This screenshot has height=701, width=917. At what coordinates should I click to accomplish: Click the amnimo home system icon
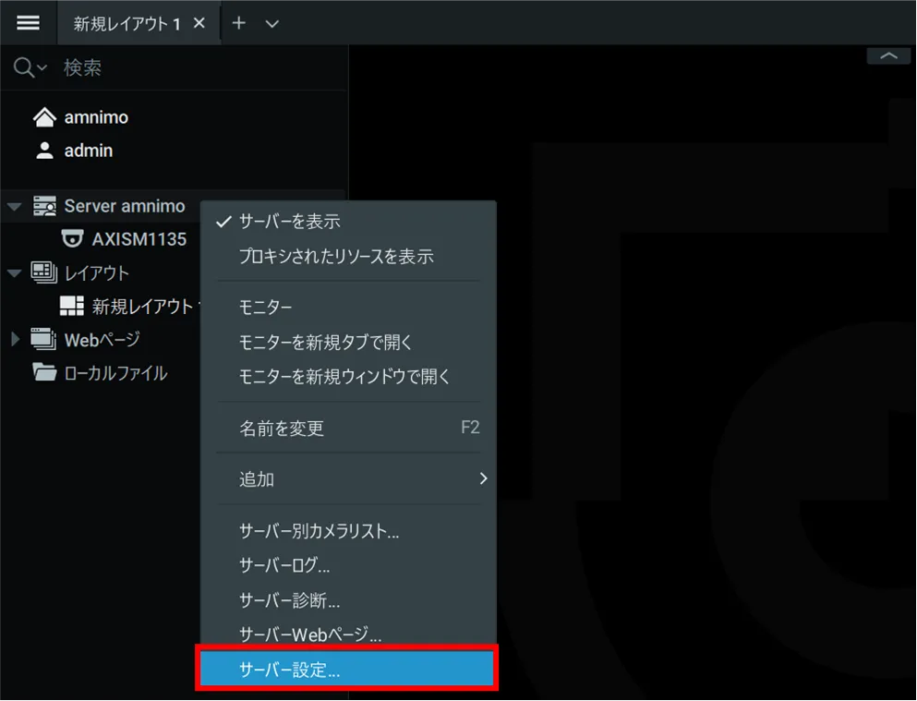(44, 117)
